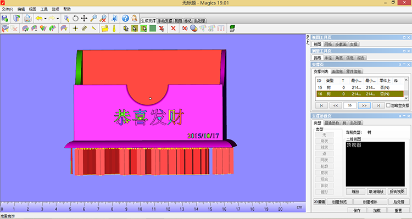Open help via blue question mark icon
This screenshot has height=219, width=412.
pyautogui.click(x=125, y=18)
